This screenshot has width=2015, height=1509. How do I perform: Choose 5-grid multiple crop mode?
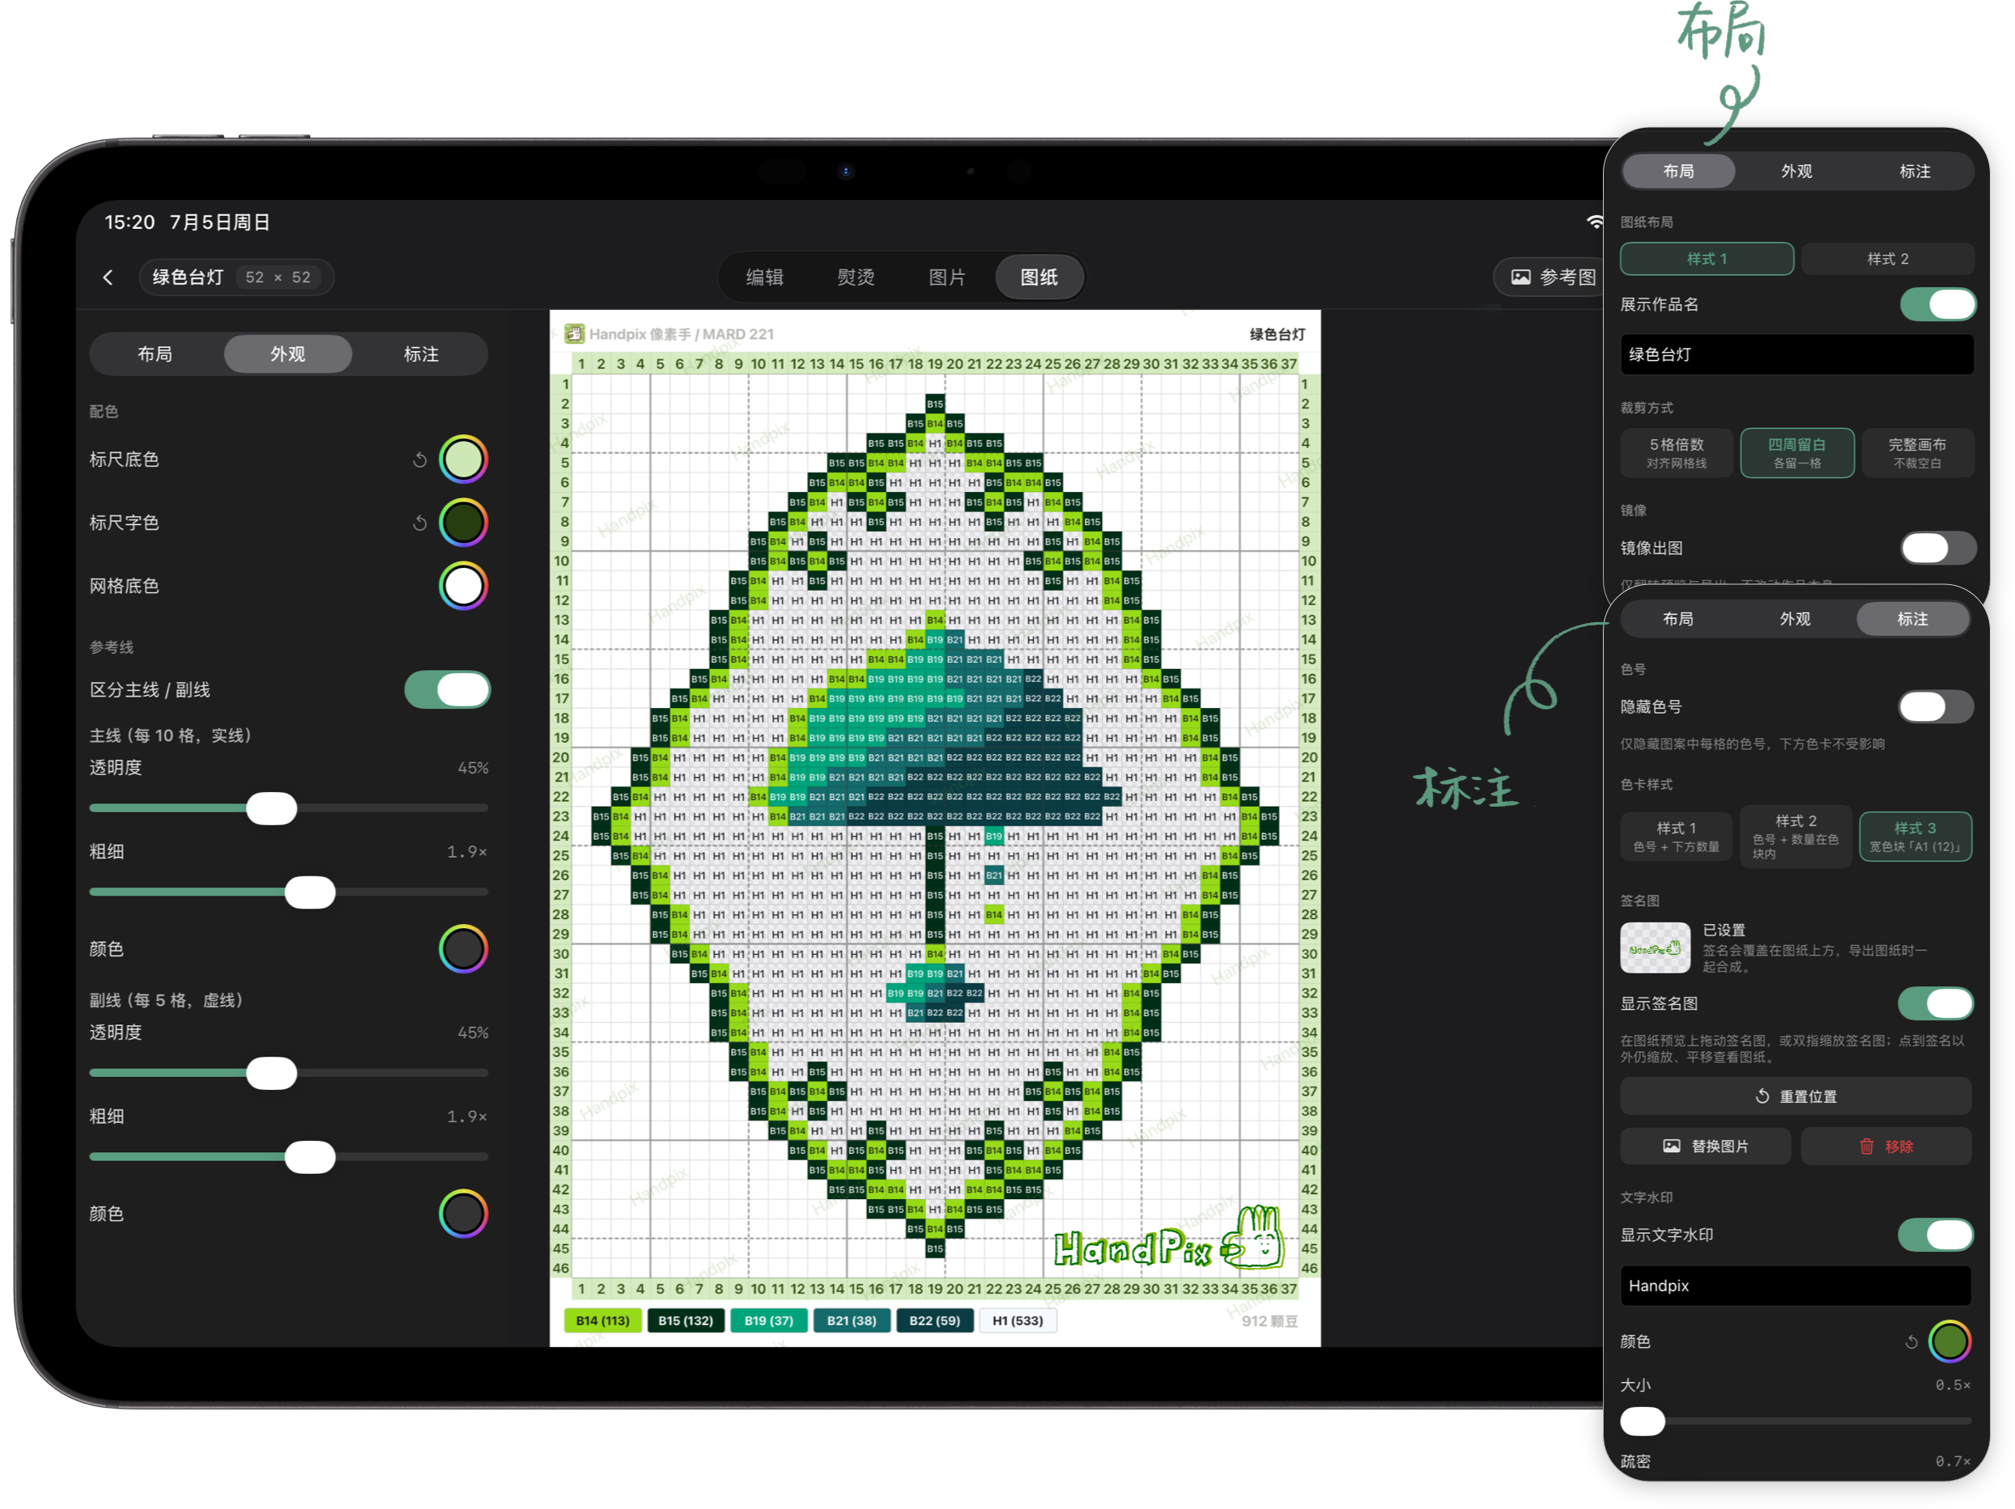(1676, 452)
